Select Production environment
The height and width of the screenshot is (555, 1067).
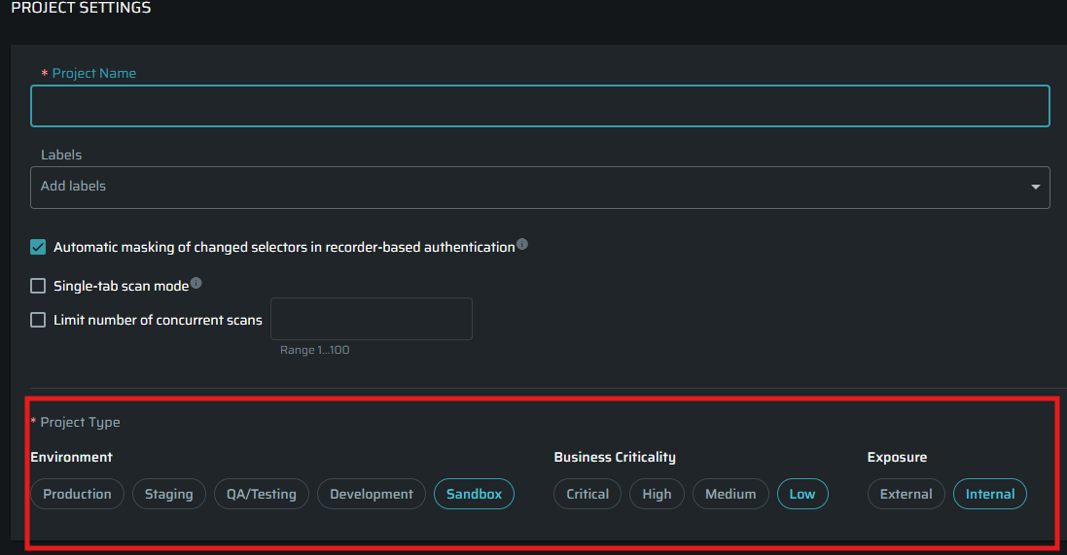pos(77,494)
